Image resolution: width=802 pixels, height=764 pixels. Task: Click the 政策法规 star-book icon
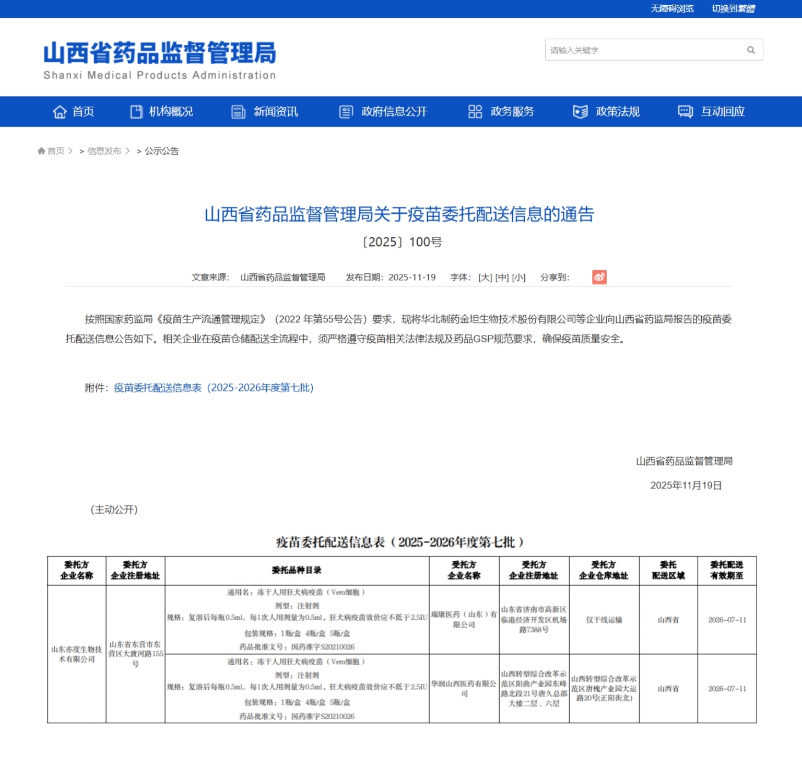click(580, 112)
